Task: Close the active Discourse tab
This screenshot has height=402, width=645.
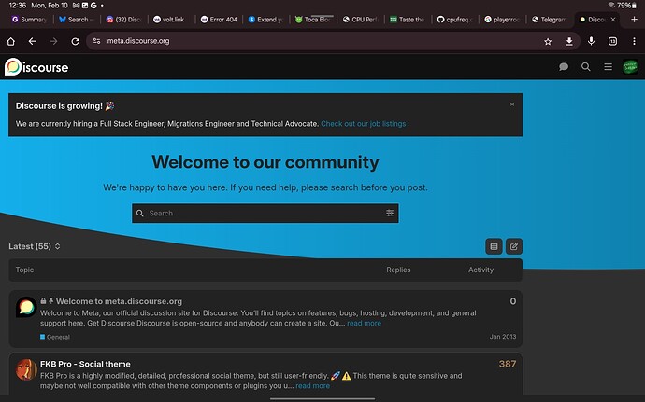Action: [613, 20]
